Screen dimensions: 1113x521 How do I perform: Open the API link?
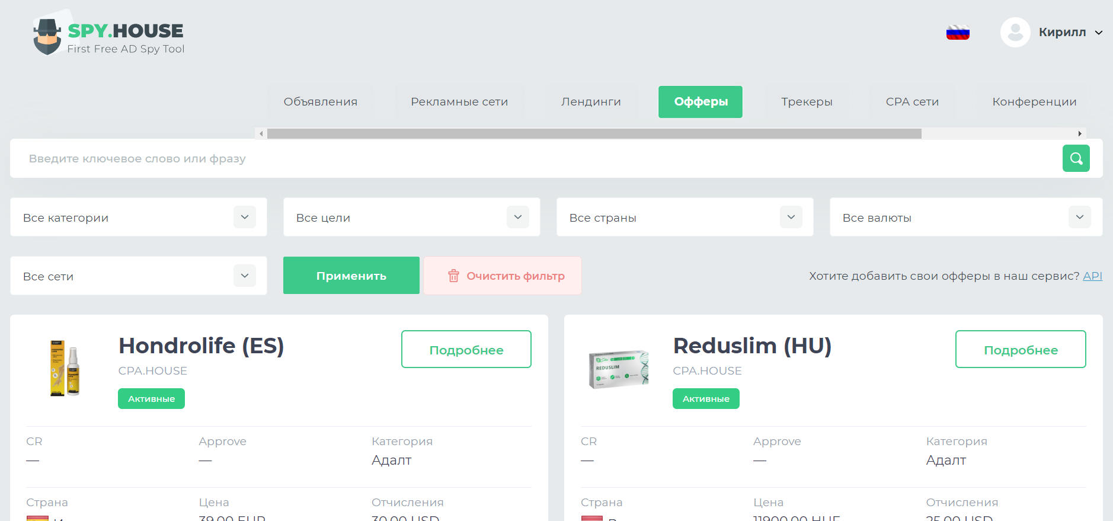pos(1092,276)
